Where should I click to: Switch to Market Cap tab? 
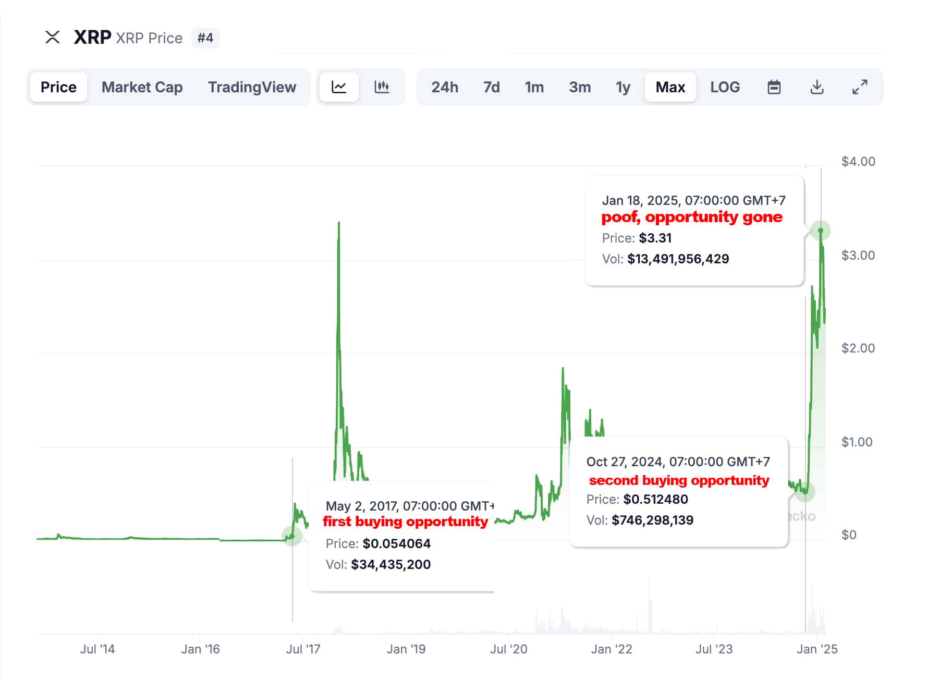coord(142,87)
